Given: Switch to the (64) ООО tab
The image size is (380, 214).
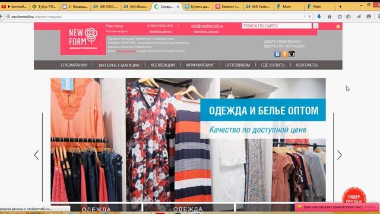Looking at the screenshot, I should [x=106, y=7].
